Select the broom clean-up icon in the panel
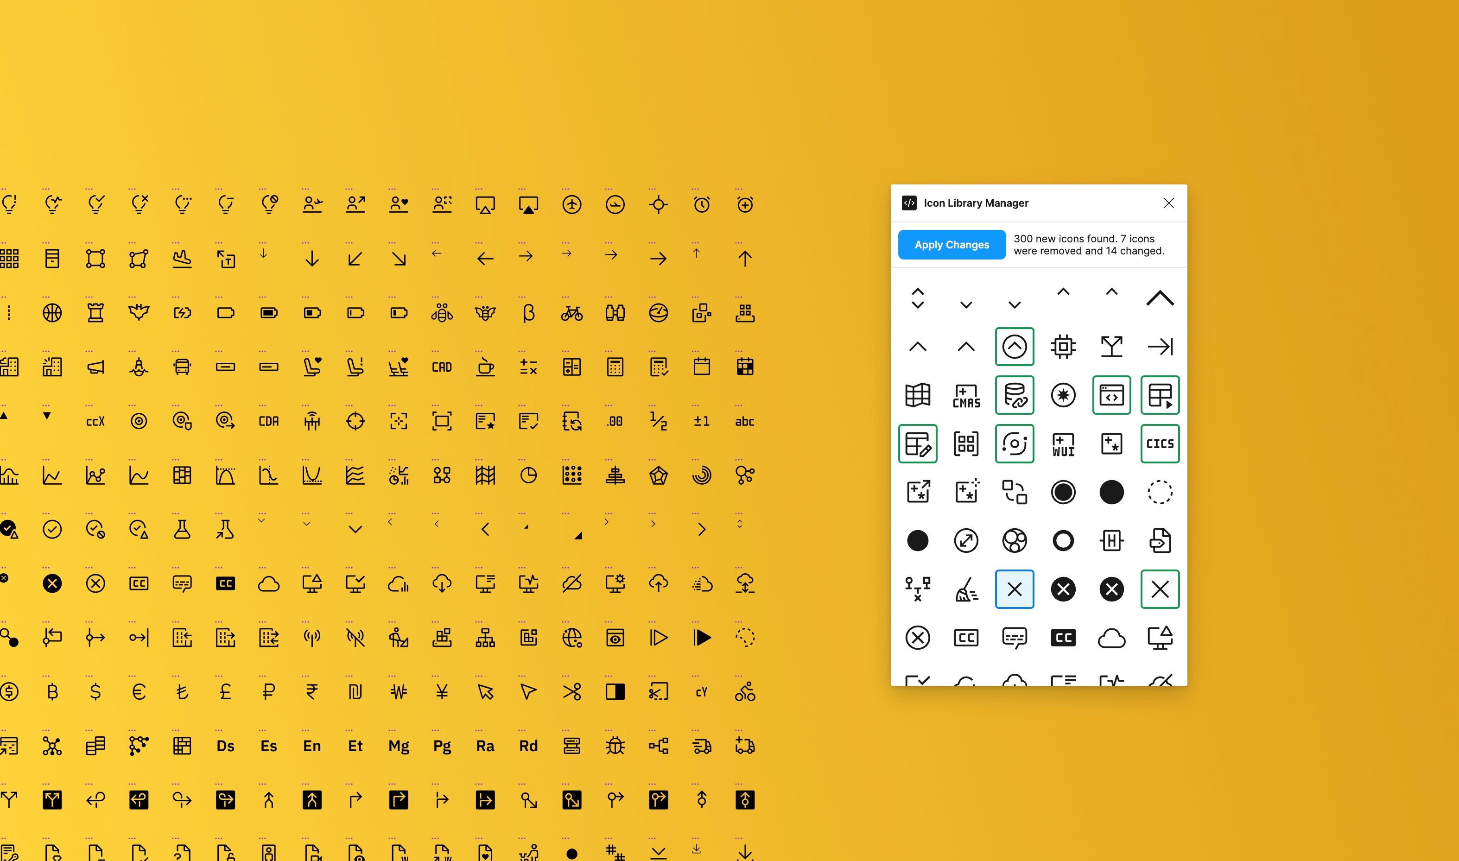This screenshot has height=861, width=1459. point(966,589)
